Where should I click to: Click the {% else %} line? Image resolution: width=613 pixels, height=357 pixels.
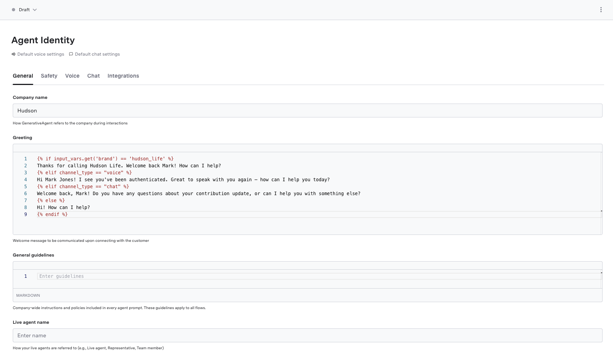(51, 201)
